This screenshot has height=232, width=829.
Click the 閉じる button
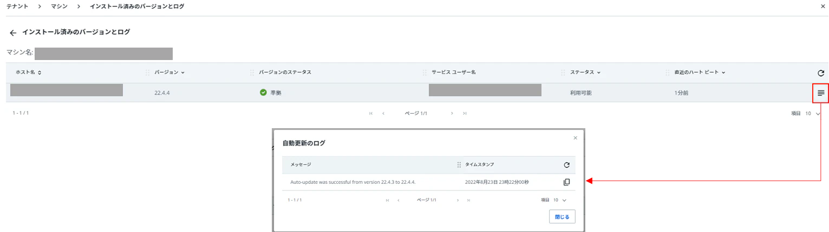click(562, 216)
